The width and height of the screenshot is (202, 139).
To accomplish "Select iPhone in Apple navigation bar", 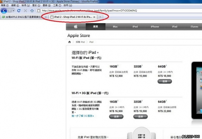I will [x=155, y=26].
